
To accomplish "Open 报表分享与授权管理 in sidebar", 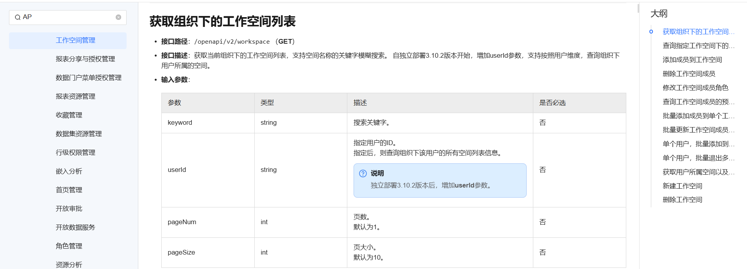I will [x=85, y=59].
